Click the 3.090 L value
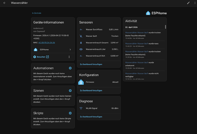This screenshot has height=134, width=197. [115, 49]
